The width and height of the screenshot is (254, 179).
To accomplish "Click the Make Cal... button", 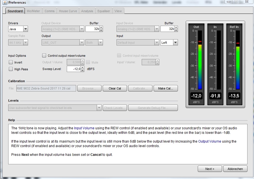I will tap(165, 88).
